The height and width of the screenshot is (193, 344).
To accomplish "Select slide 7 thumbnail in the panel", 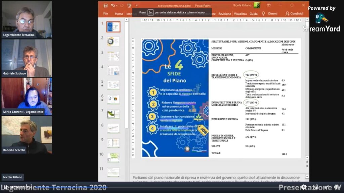I will pyautogui.click(x=113, y=114).
